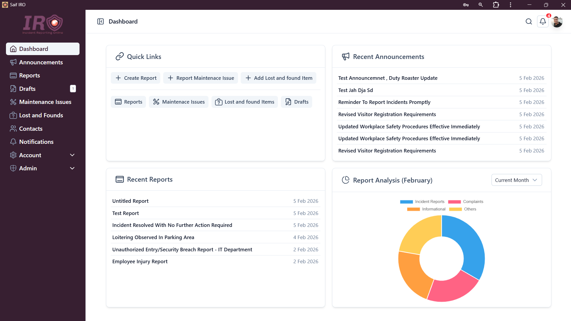
Task: Open the browser extensions puzzle icon
Action: point(496,5)
